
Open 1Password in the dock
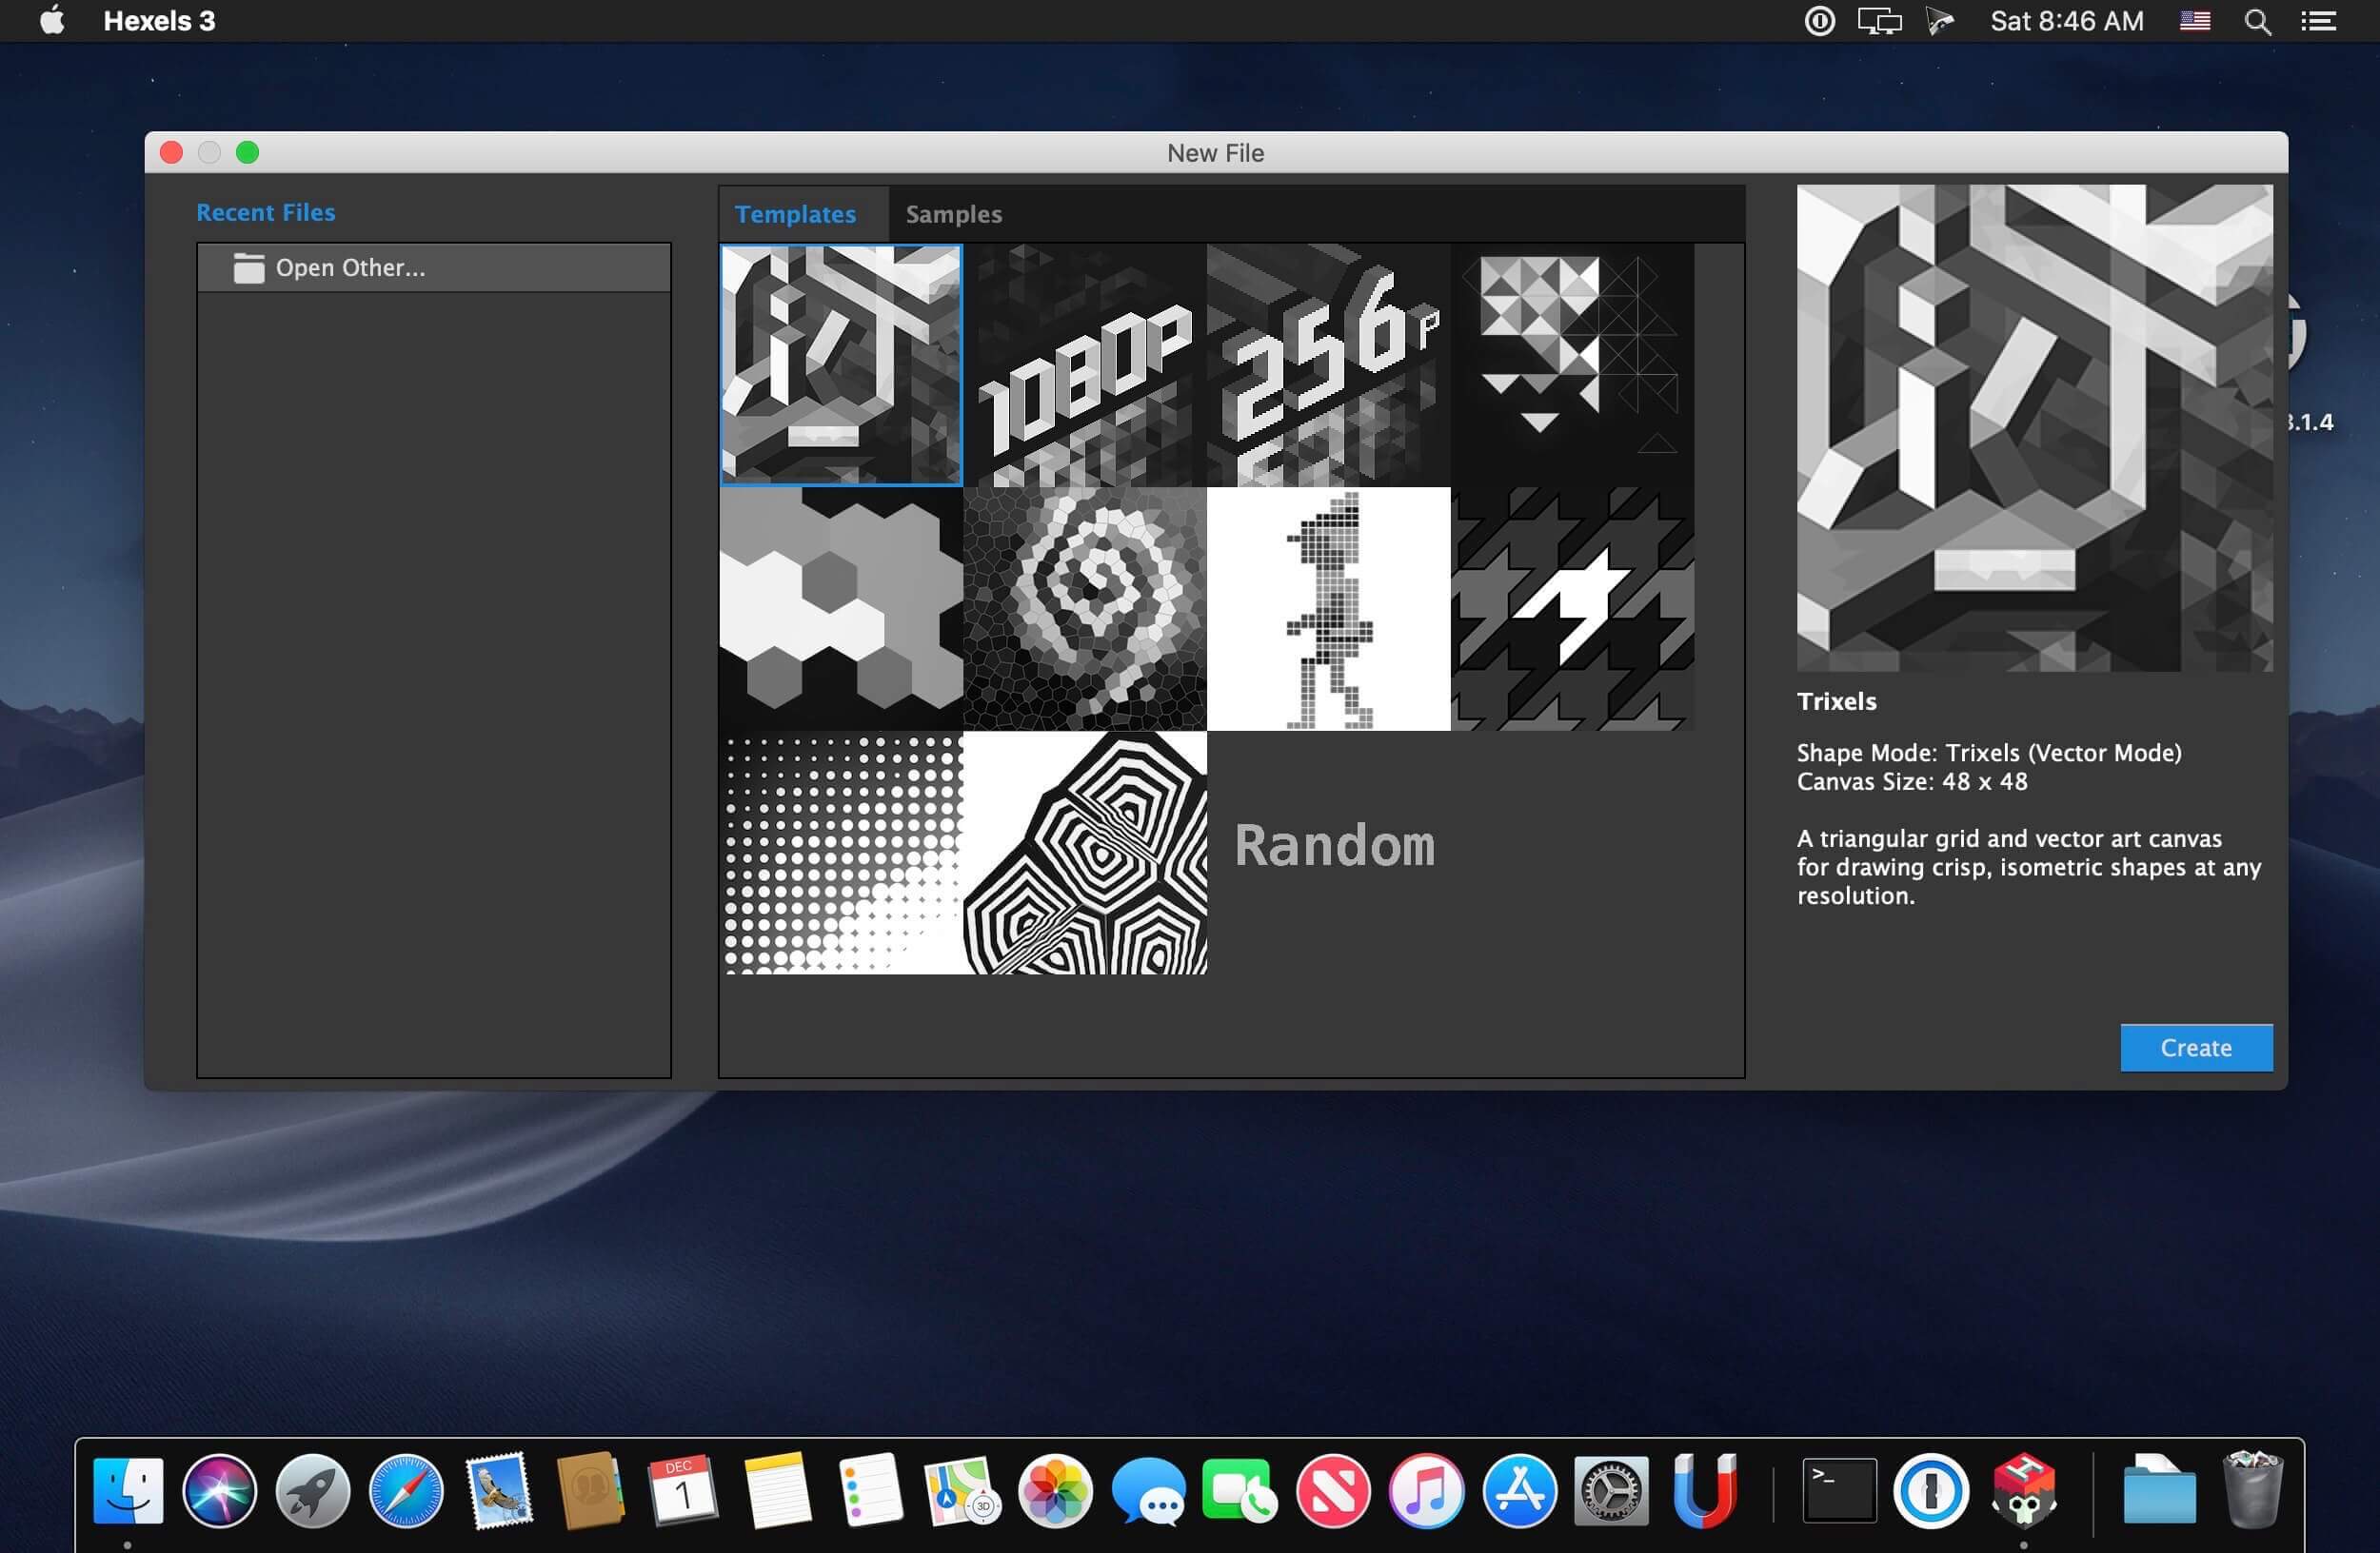(1931, 1490)
